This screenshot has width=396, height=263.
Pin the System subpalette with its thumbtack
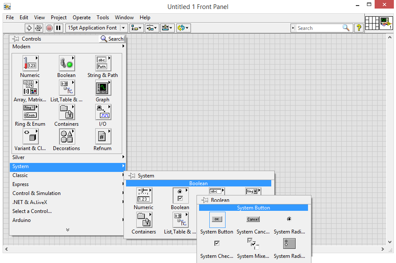pos(132,175)
